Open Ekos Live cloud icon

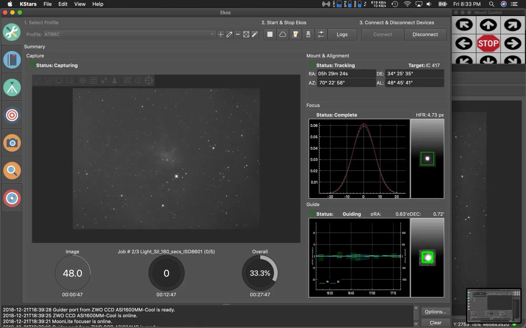click(x=282, y=34)
